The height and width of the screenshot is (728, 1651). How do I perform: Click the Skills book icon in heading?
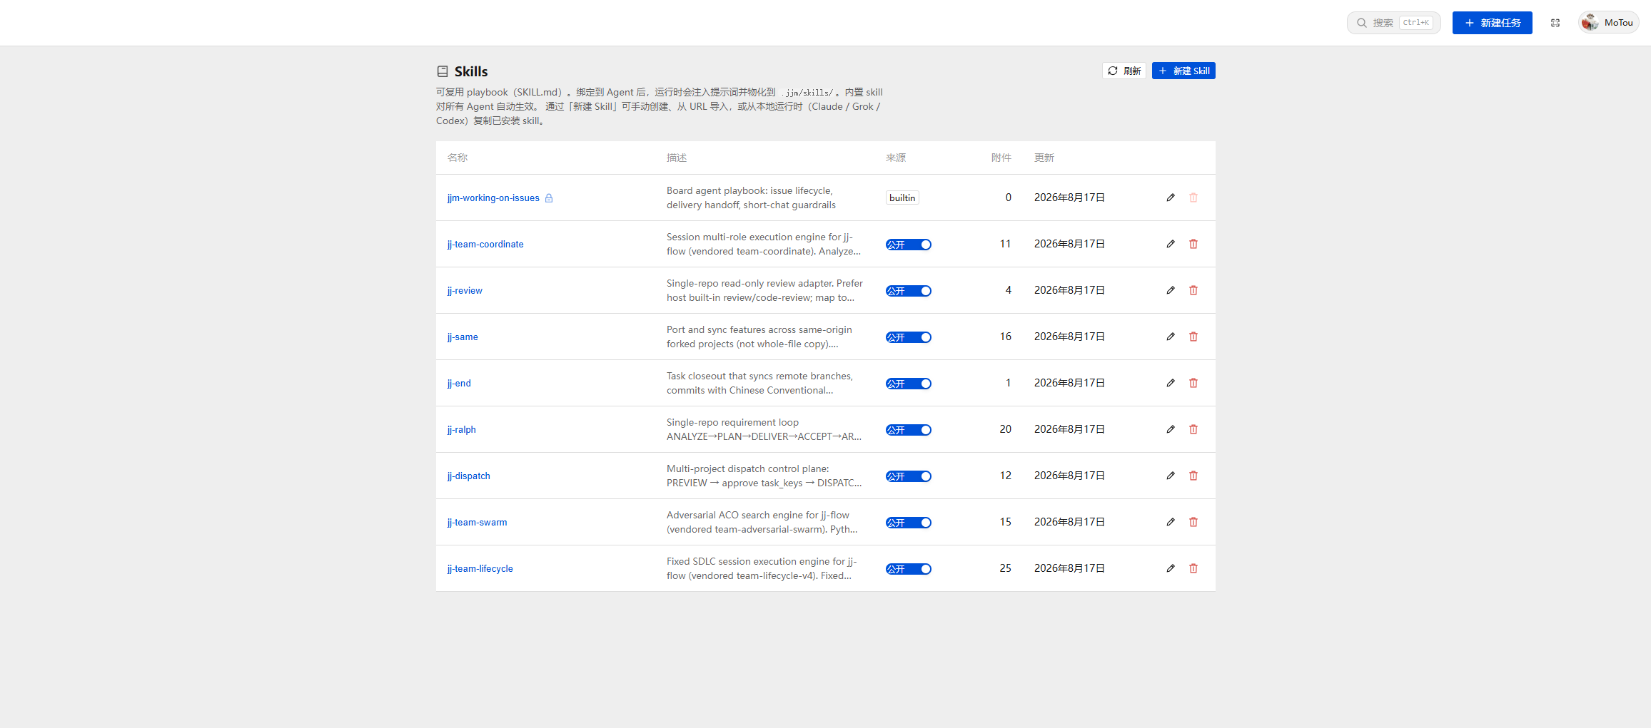pyautogui.click(x=443, y=71)
